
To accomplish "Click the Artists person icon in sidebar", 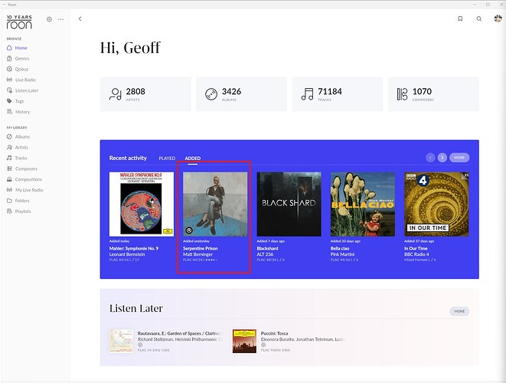I will (9, 147).
